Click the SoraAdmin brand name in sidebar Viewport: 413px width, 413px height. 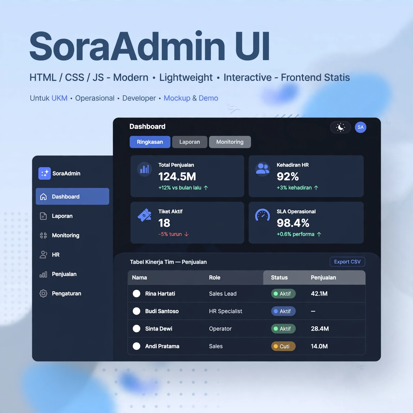66,173
